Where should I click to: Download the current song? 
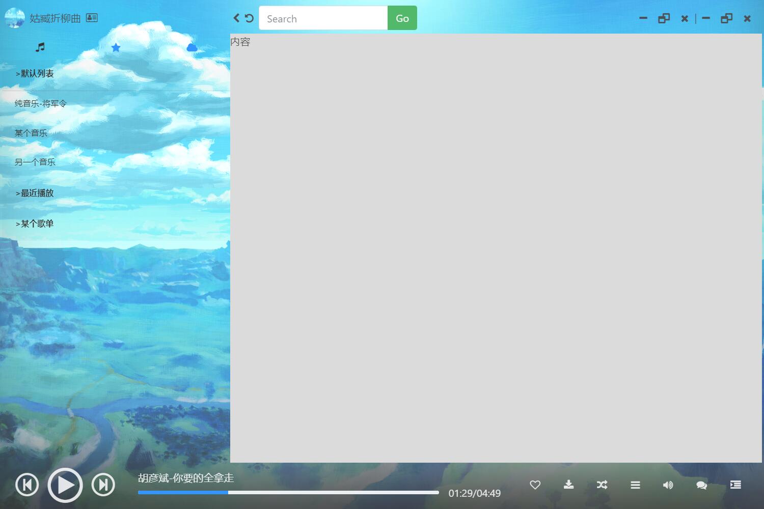click(x=568, y=485)
